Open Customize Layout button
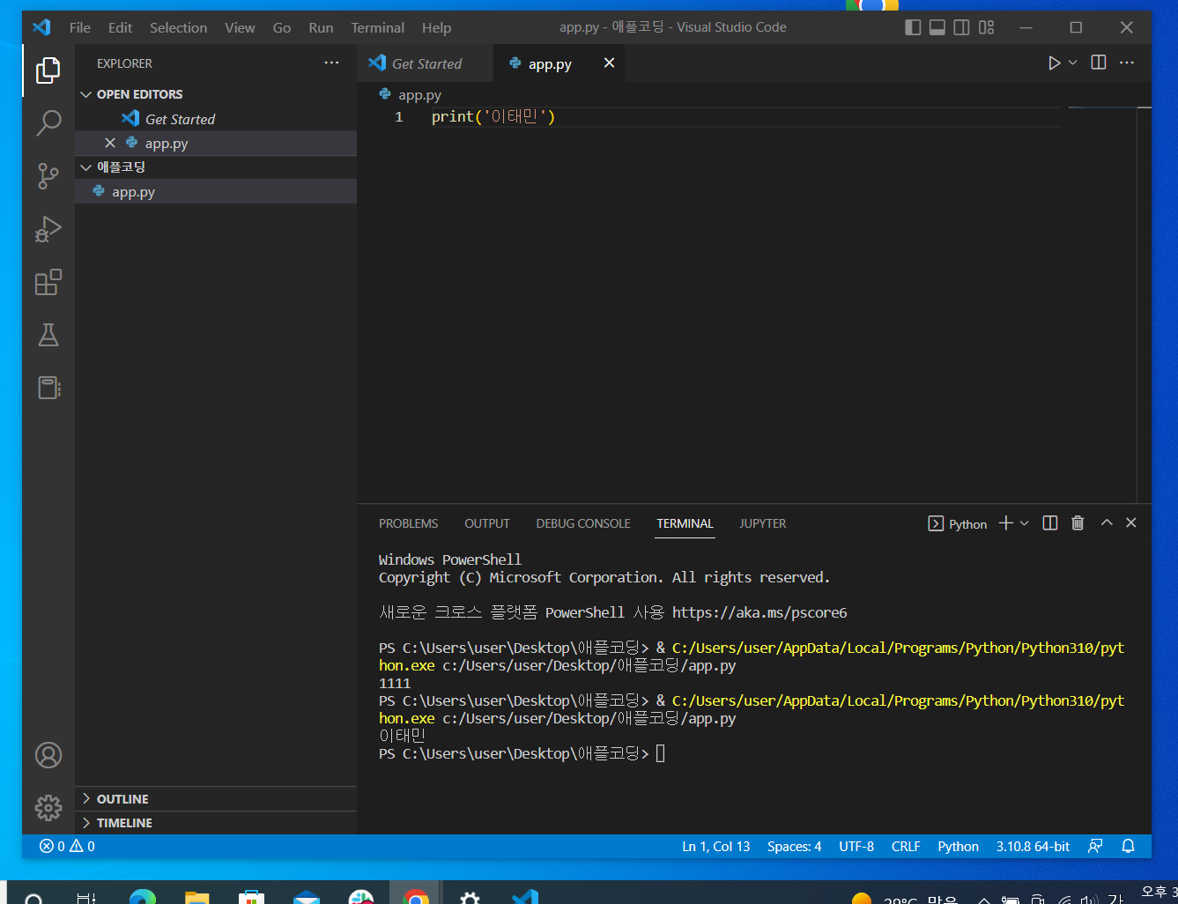 tap(987, 27)
